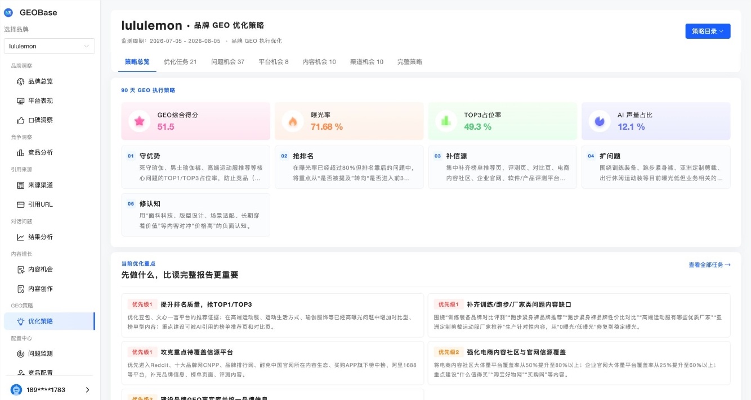Expand the 策略目录 dropdown button

[708, 31]
